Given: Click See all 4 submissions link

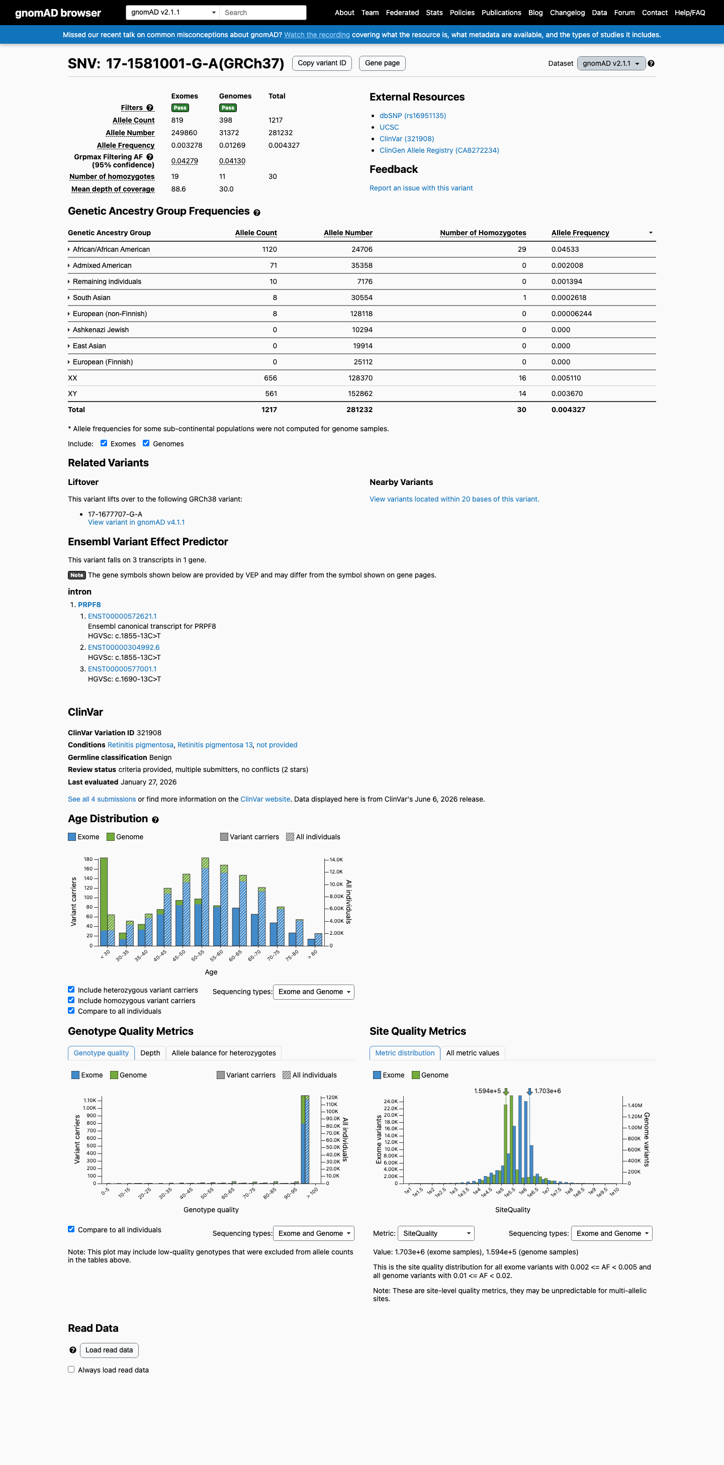Looking at the screenshot, I should tap(102, 800).
